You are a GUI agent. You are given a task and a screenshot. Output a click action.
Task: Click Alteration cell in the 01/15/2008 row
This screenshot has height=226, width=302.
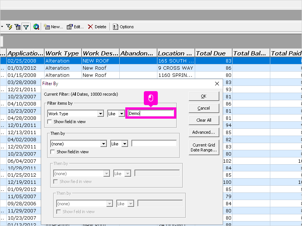63,75
